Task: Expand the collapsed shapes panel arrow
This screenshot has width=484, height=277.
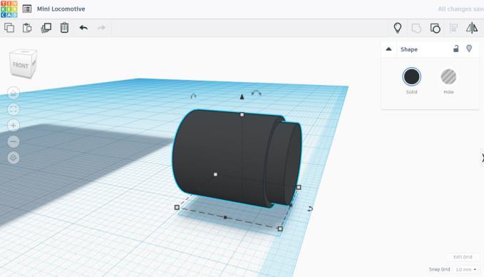Action: (482, 158)
